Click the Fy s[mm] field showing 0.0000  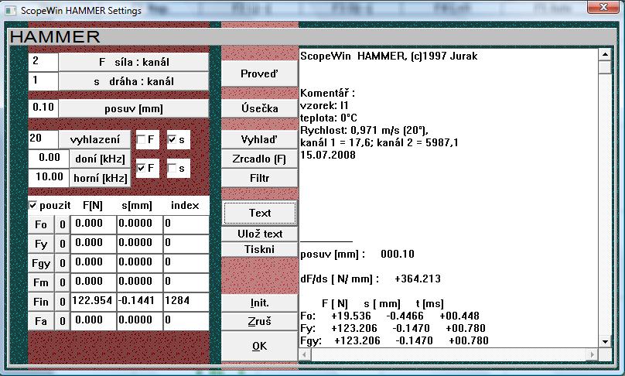pyautogui.click(x=140, y=244)
